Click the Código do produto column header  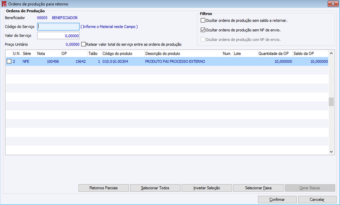point(123,53)
